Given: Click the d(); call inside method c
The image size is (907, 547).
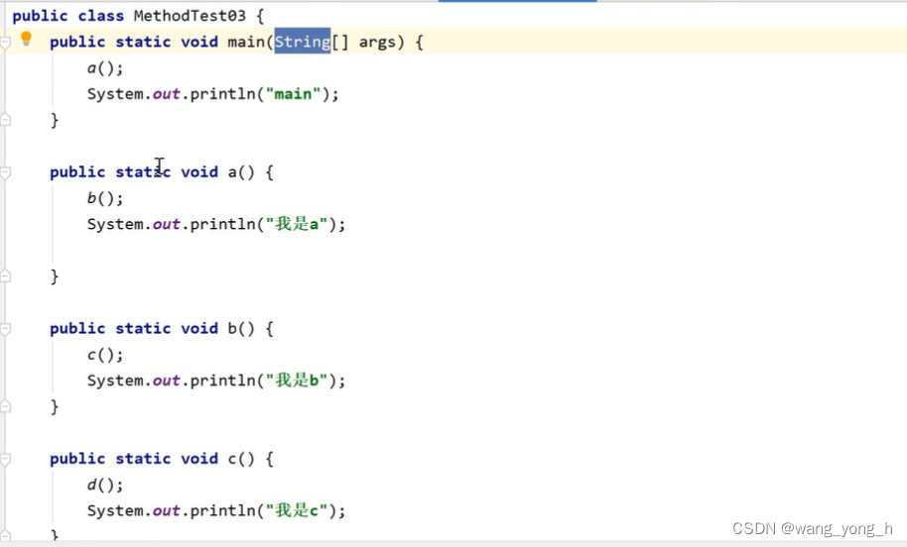Looking at the screenshot, I should click(x=105, y=485).
